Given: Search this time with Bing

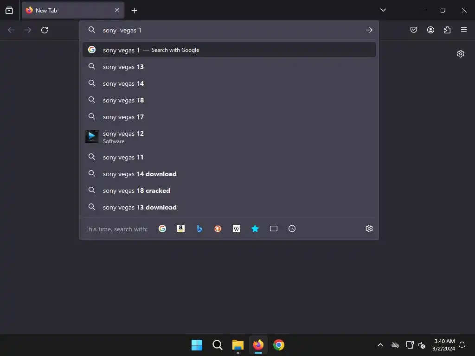Looking at the screenshot, I should pyautogui.click(x=199, y=229).
